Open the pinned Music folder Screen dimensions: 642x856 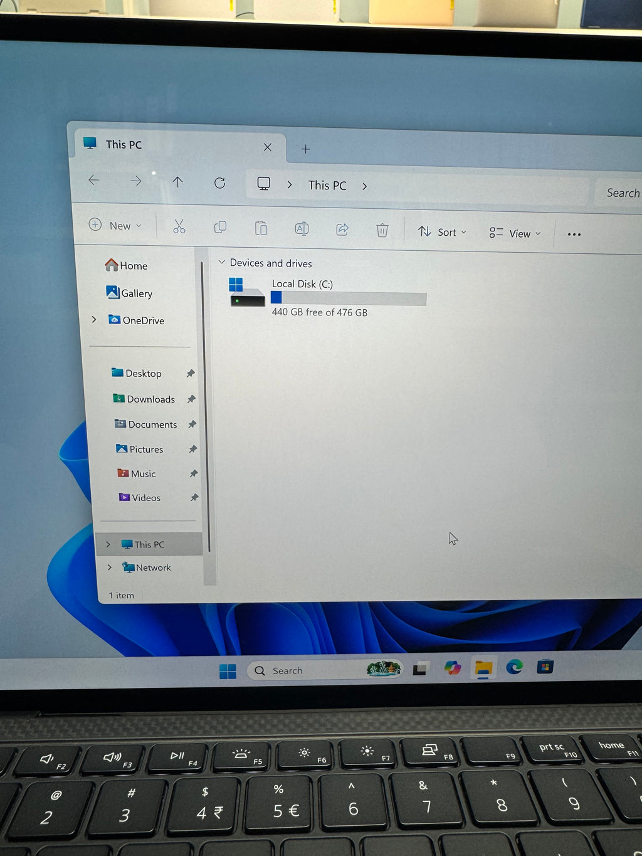(136, 473)
